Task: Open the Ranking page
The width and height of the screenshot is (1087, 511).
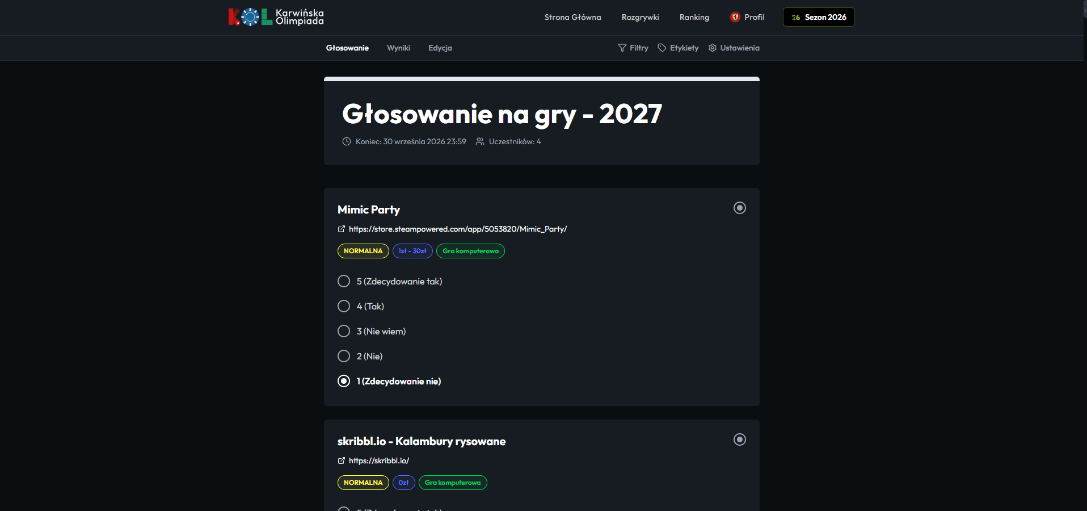Action: click(x=694, y=17)
